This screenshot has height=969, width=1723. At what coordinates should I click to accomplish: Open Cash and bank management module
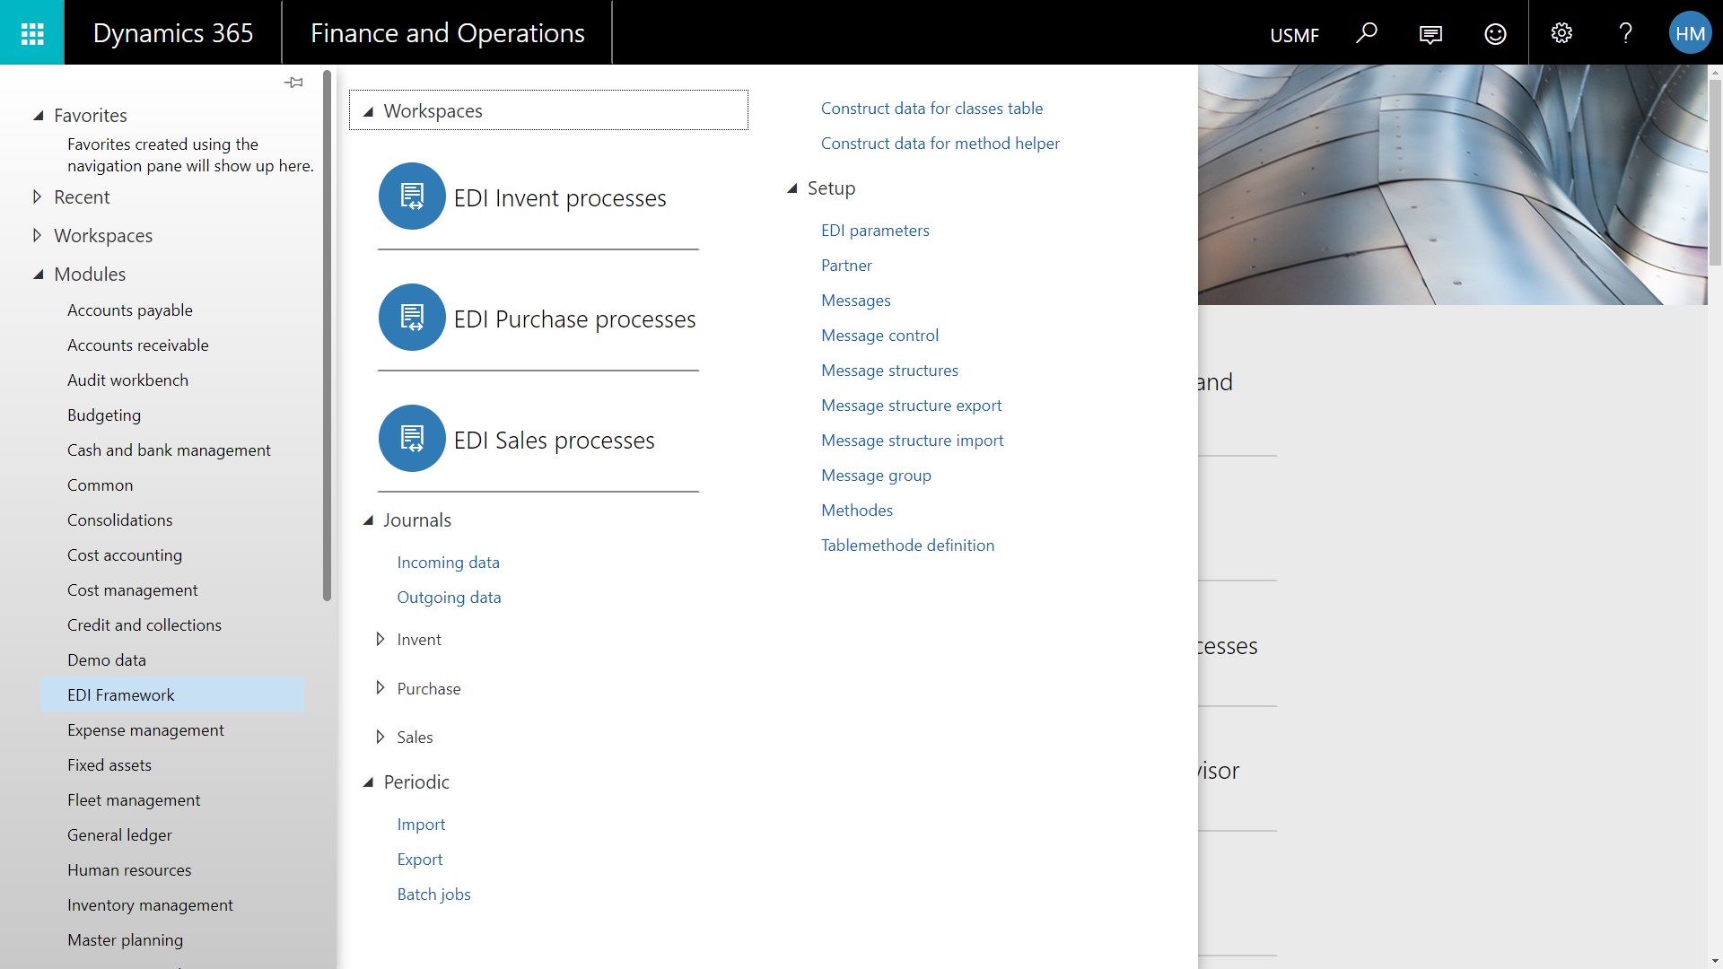169,450
